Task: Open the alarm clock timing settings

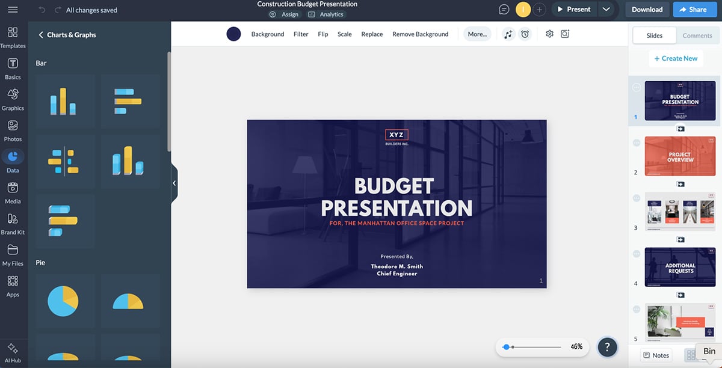Action: (525, 34)
